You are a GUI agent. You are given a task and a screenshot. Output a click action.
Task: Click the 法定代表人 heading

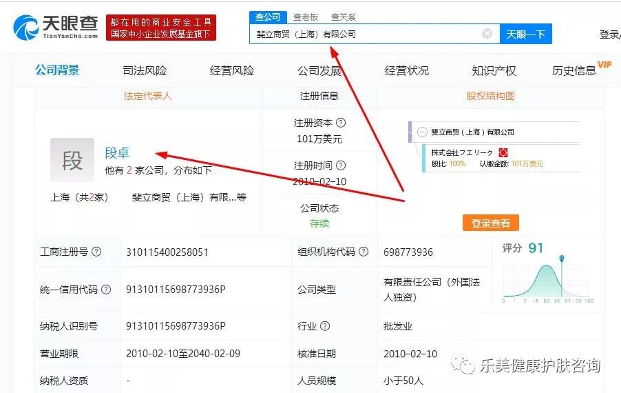148,96
